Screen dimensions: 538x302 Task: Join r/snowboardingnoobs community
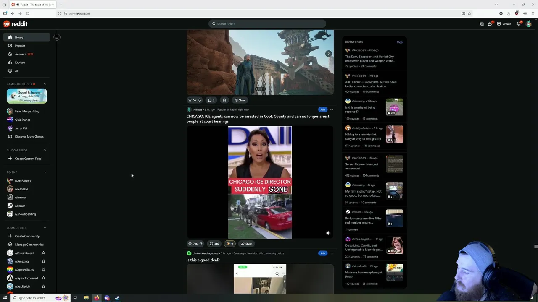point(322,253)
